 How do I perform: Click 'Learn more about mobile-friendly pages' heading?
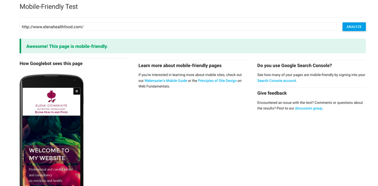point(180,66)
